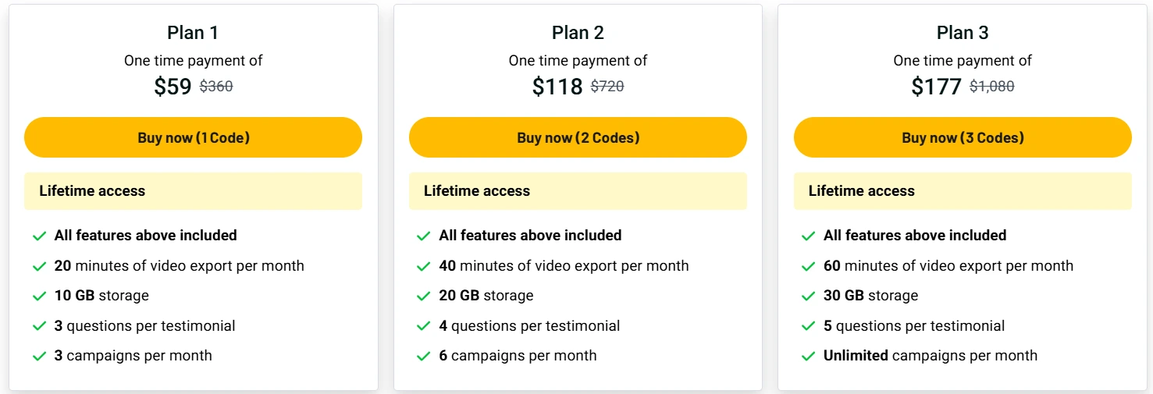
Task: Click Buy now (2 Codes) button
Action: (578, 137)
